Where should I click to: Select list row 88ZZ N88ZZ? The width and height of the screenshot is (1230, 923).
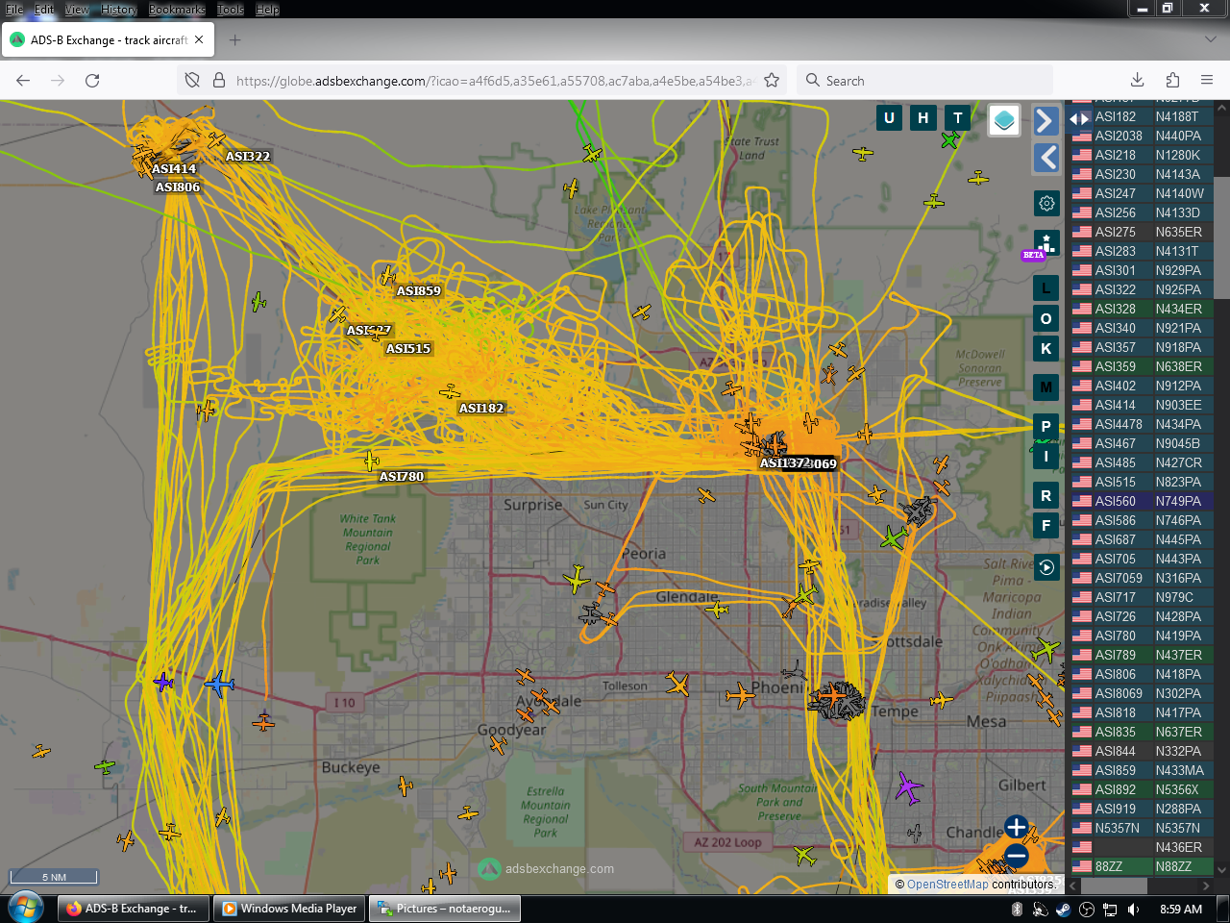click(1141, 866)
